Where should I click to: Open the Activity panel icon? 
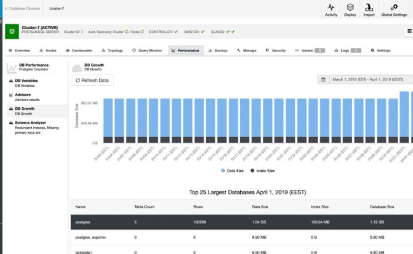click(331, 7)
